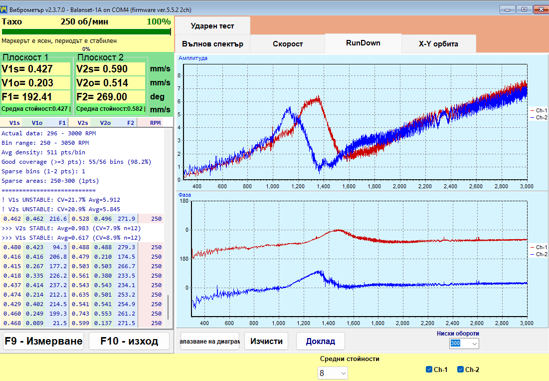This screenshot has width=549, height=381.
Task: Click Ch-1 legend in phase chart
Action: pyautogui.click(x=539, y=247)
